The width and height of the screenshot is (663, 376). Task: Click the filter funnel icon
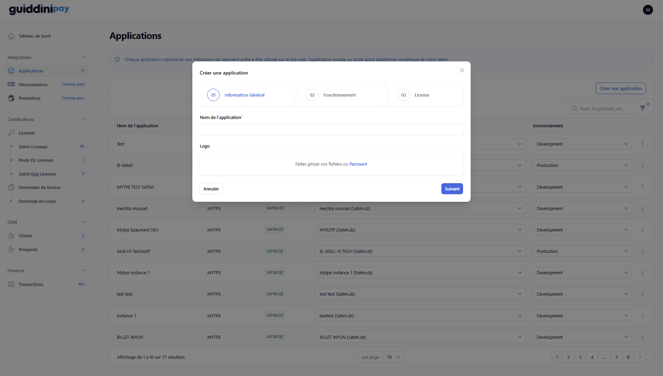(642, 108)
